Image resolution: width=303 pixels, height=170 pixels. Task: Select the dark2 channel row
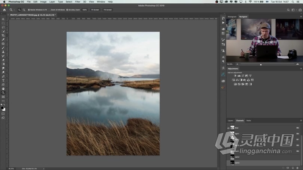coord(264,157)
